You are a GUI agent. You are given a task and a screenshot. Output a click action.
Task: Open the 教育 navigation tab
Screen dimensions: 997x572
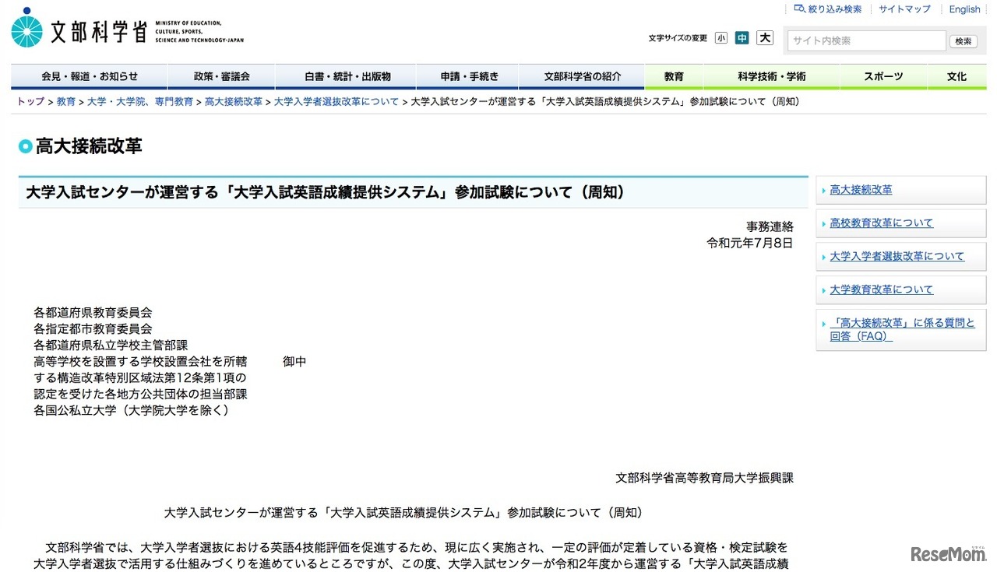pos(673,76)
